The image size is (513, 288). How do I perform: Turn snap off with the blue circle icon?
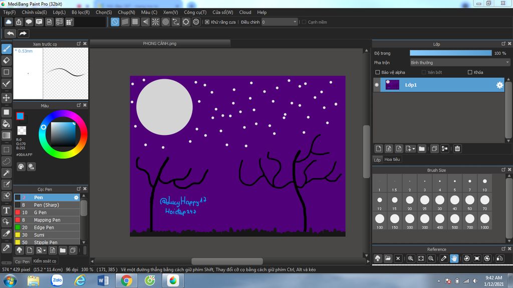tap(115, 22)
